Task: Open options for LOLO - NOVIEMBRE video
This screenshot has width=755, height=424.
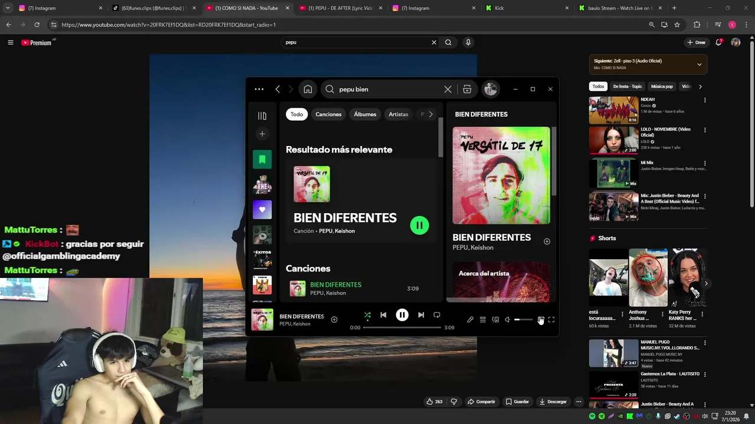Action: 705,130
